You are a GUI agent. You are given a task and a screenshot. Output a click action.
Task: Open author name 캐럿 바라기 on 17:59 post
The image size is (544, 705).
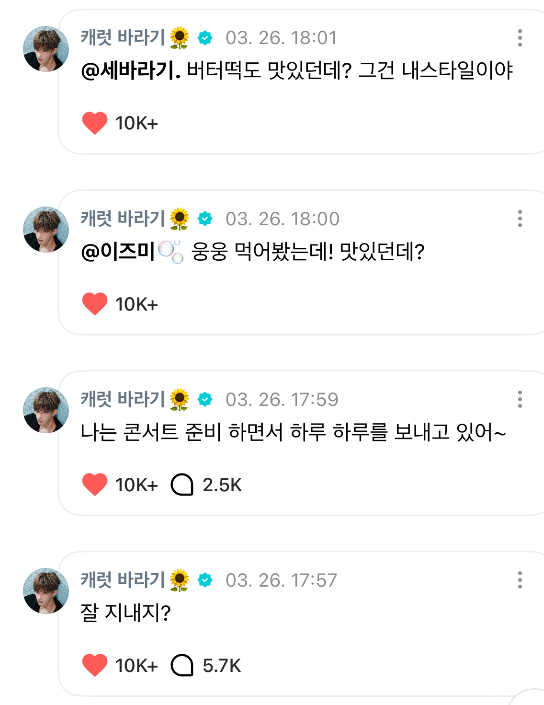[123, 399]
